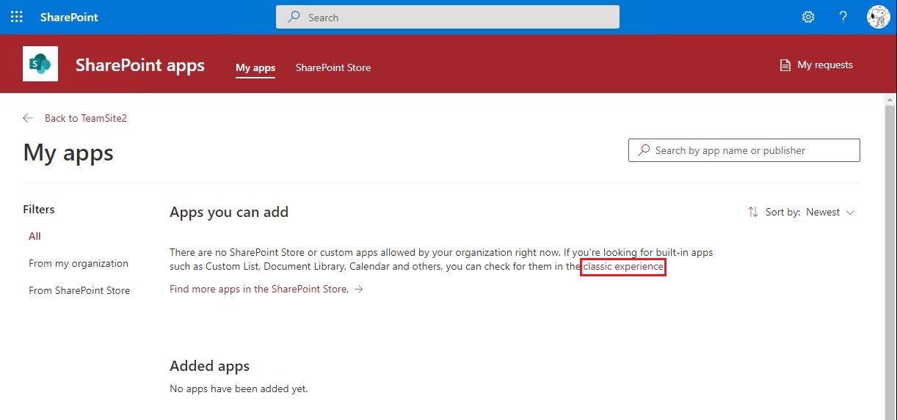Click the magnifier icon in app search field
The image size is (897, 420).
644,150
